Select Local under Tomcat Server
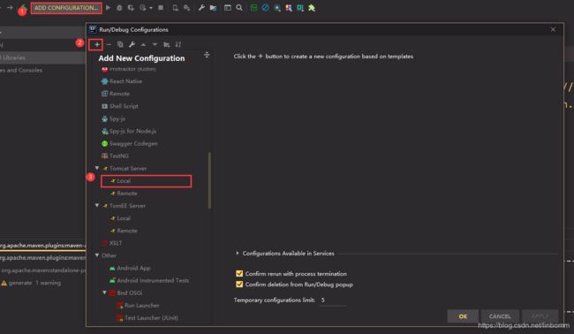The image size is (574, 334). click(x=146, y=181)
